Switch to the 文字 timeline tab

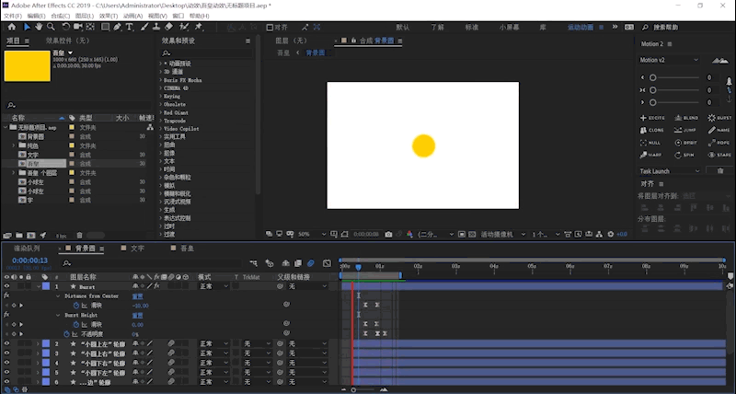[136, 249]
